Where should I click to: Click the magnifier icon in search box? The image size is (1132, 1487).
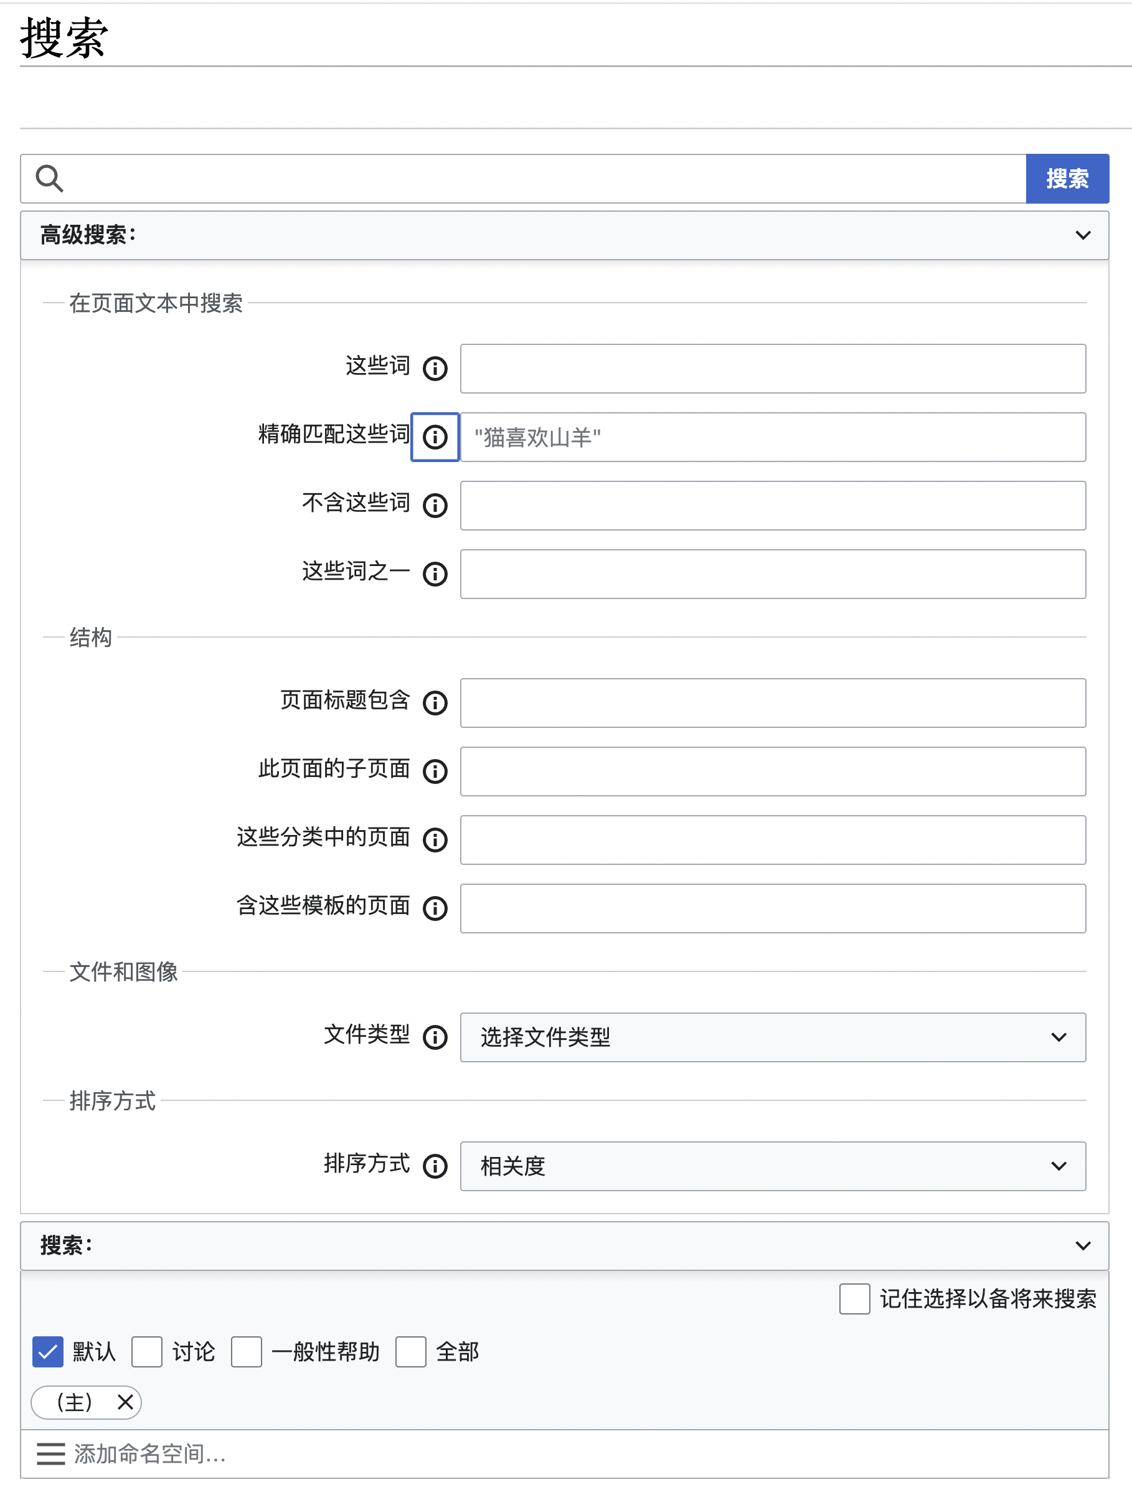pos(49,179)
